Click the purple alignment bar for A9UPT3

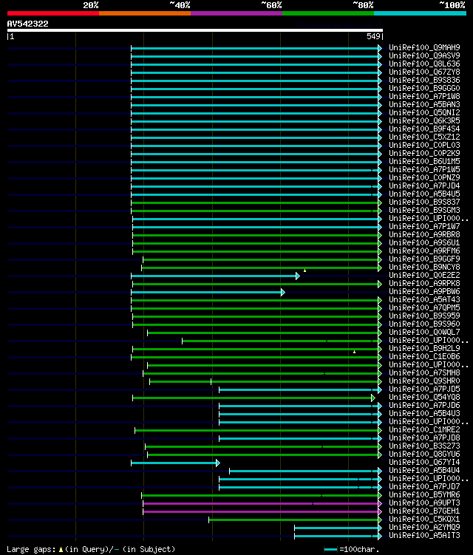click(261, 504)
